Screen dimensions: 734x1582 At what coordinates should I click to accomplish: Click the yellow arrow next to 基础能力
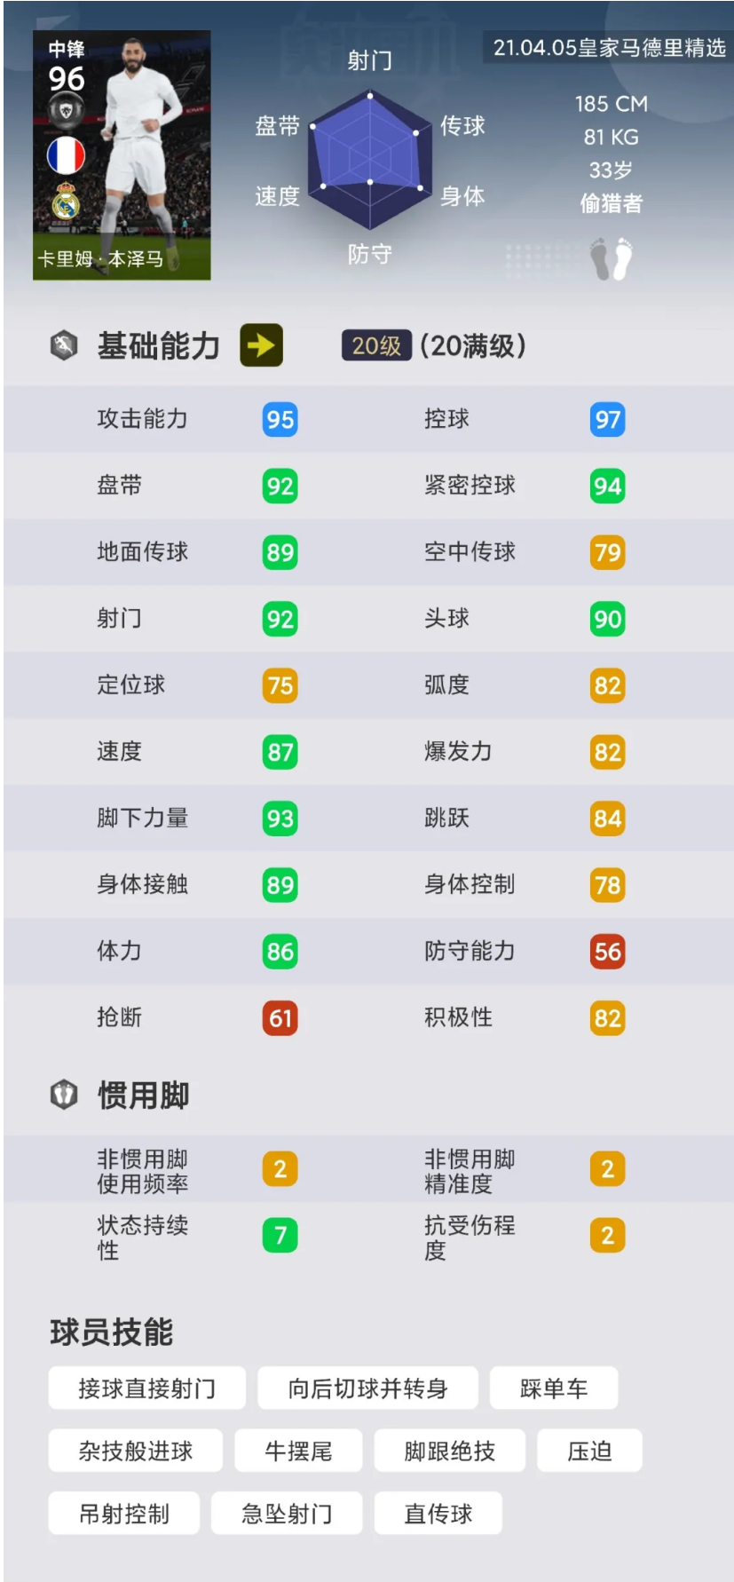tap(261, 345)
